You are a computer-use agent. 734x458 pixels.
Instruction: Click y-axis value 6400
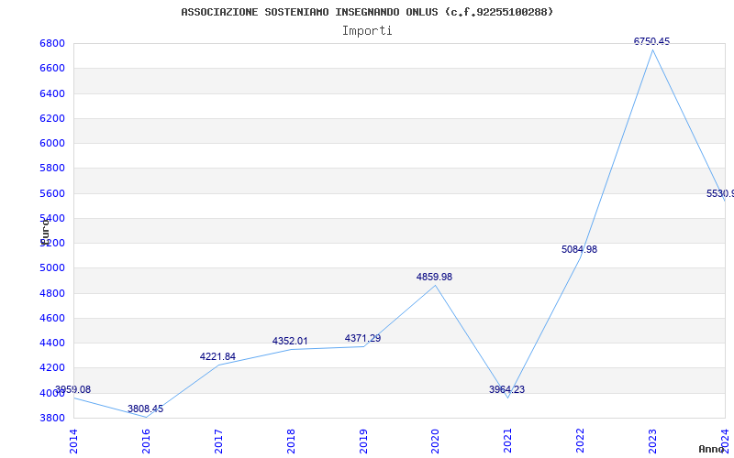click(52, 93)
